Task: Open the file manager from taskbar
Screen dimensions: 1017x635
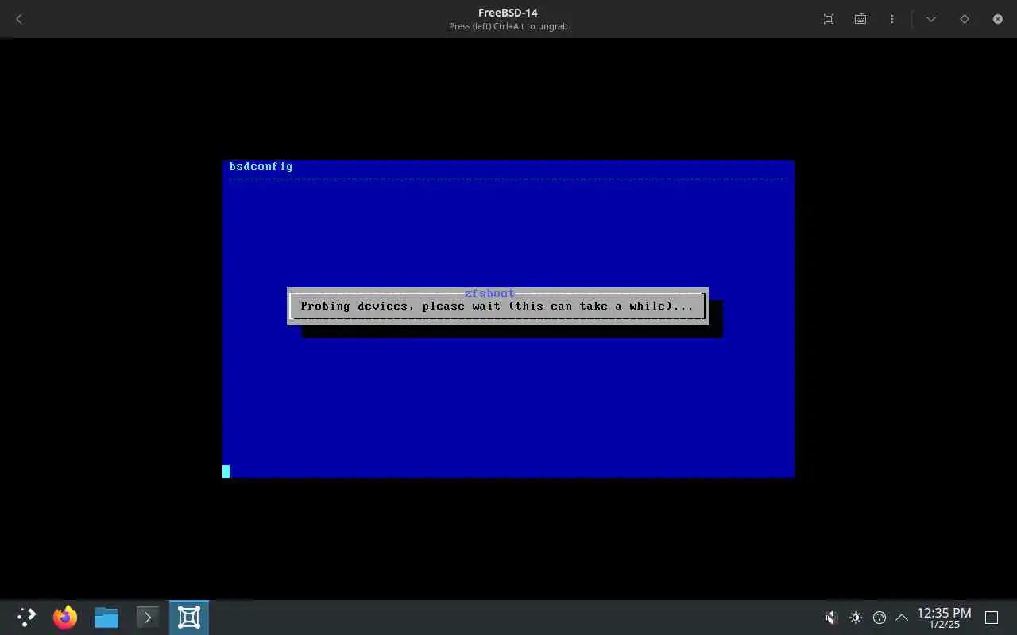Action: (106, 618)
